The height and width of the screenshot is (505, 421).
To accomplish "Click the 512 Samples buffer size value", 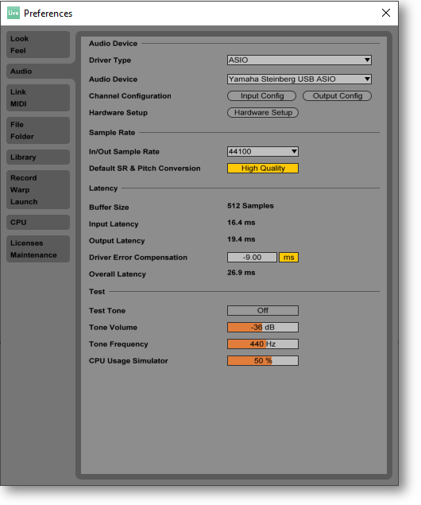I will (x=250, y=206).
